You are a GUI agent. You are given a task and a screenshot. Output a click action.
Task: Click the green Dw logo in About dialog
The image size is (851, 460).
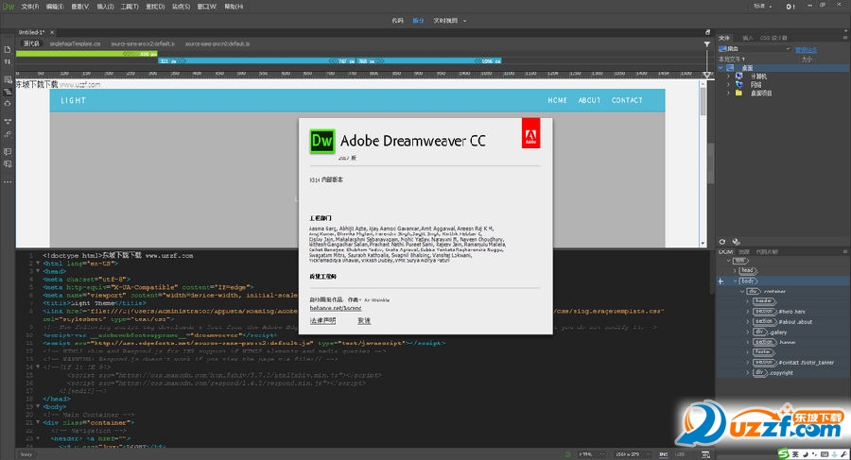click(x=321, y=141)
